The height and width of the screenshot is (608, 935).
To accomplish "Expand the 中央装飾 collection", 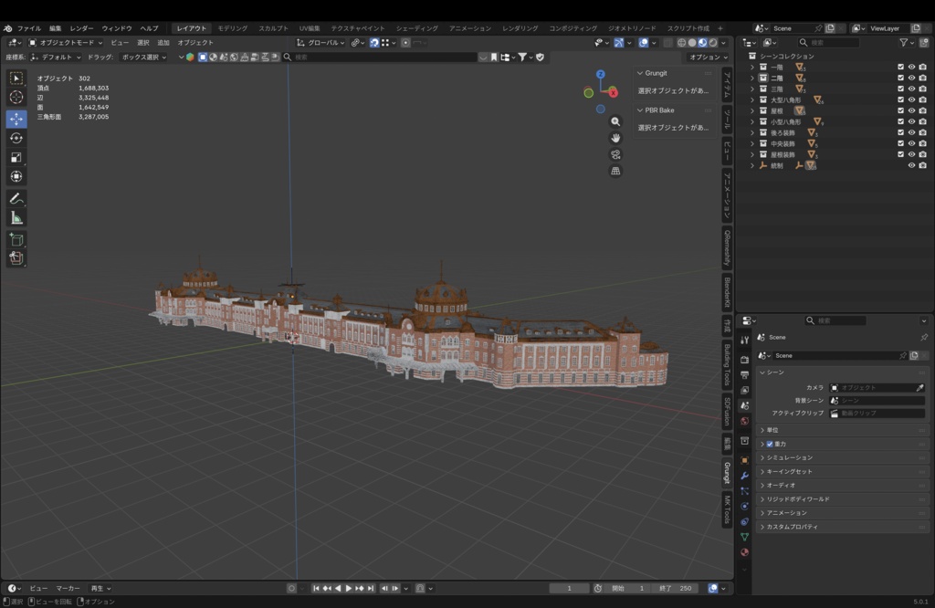I will click(752, 143).
